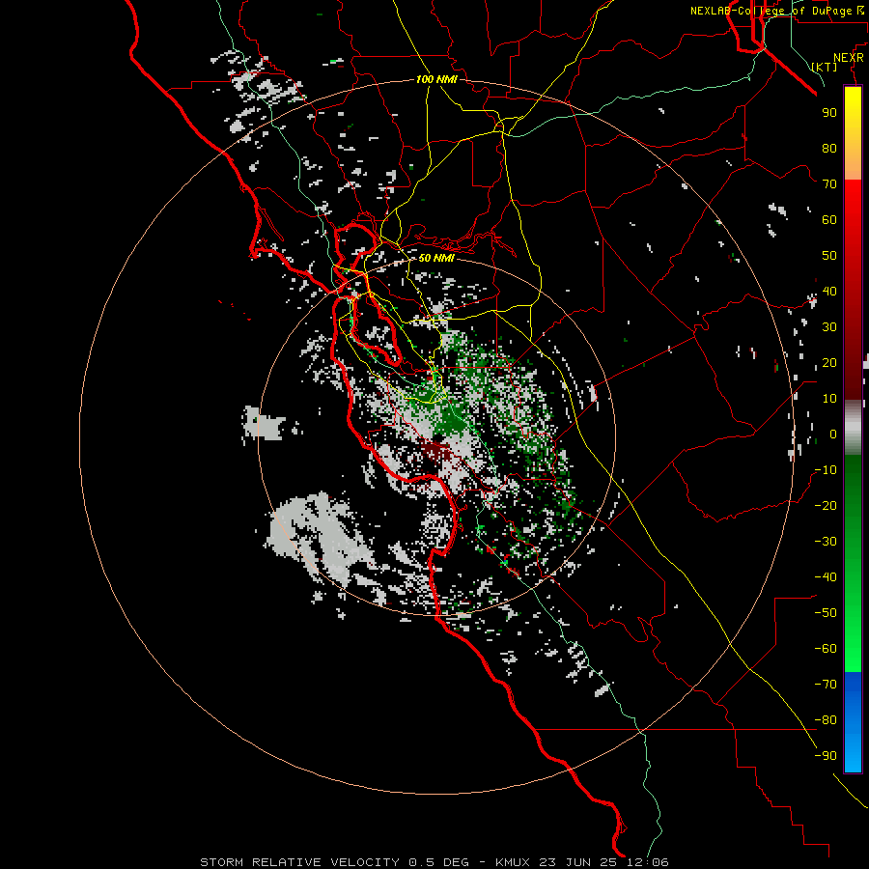Click the gray zero-velocity segment of color bar
The image size is (869, 869).
point(853,427)
